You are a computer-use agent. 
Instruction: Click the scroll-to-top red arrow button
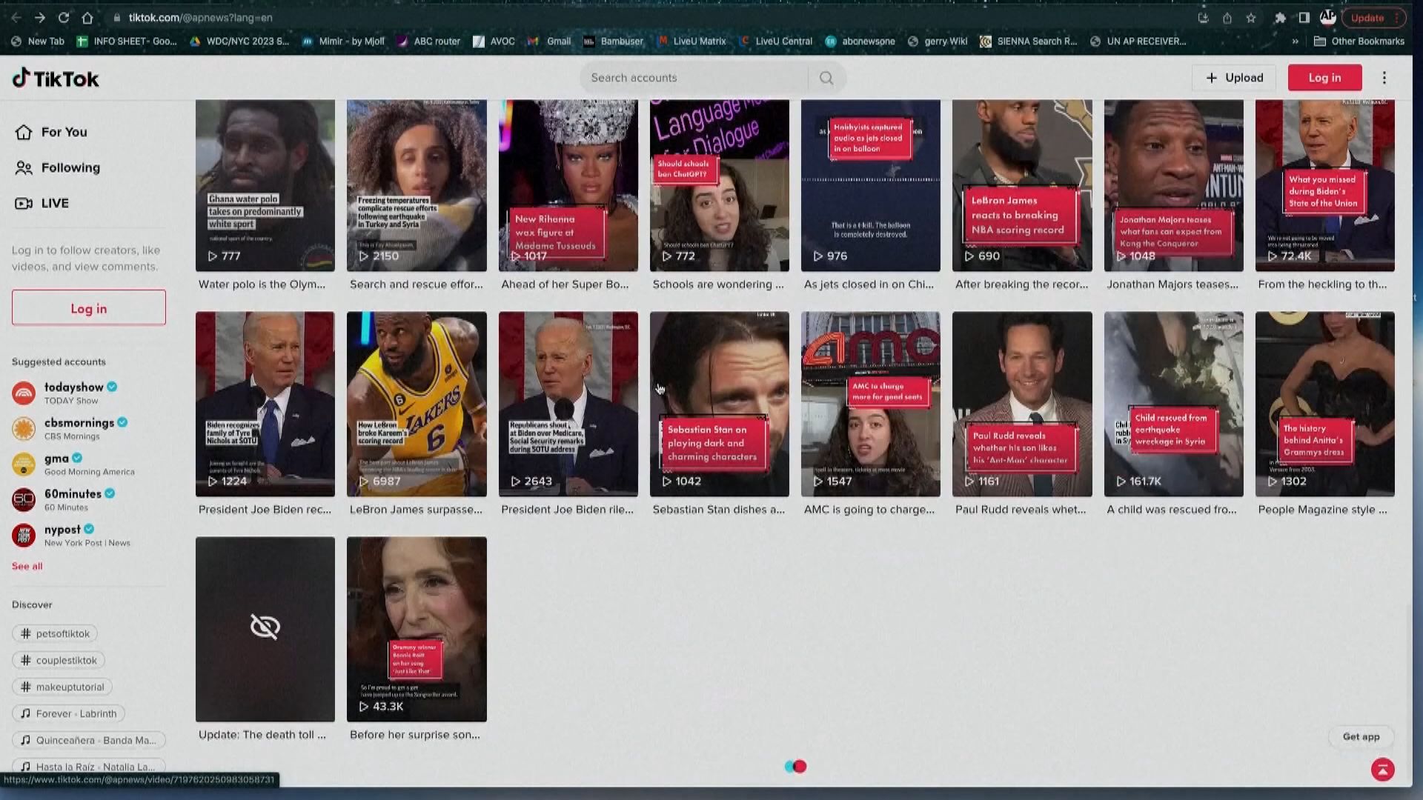click(x=1382, y=770)
